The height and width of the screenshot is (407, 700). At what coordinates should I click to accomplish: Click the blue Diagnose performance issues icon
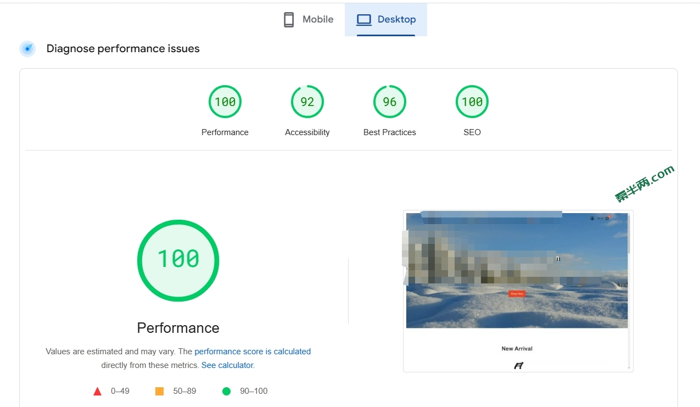click(27, 49)
